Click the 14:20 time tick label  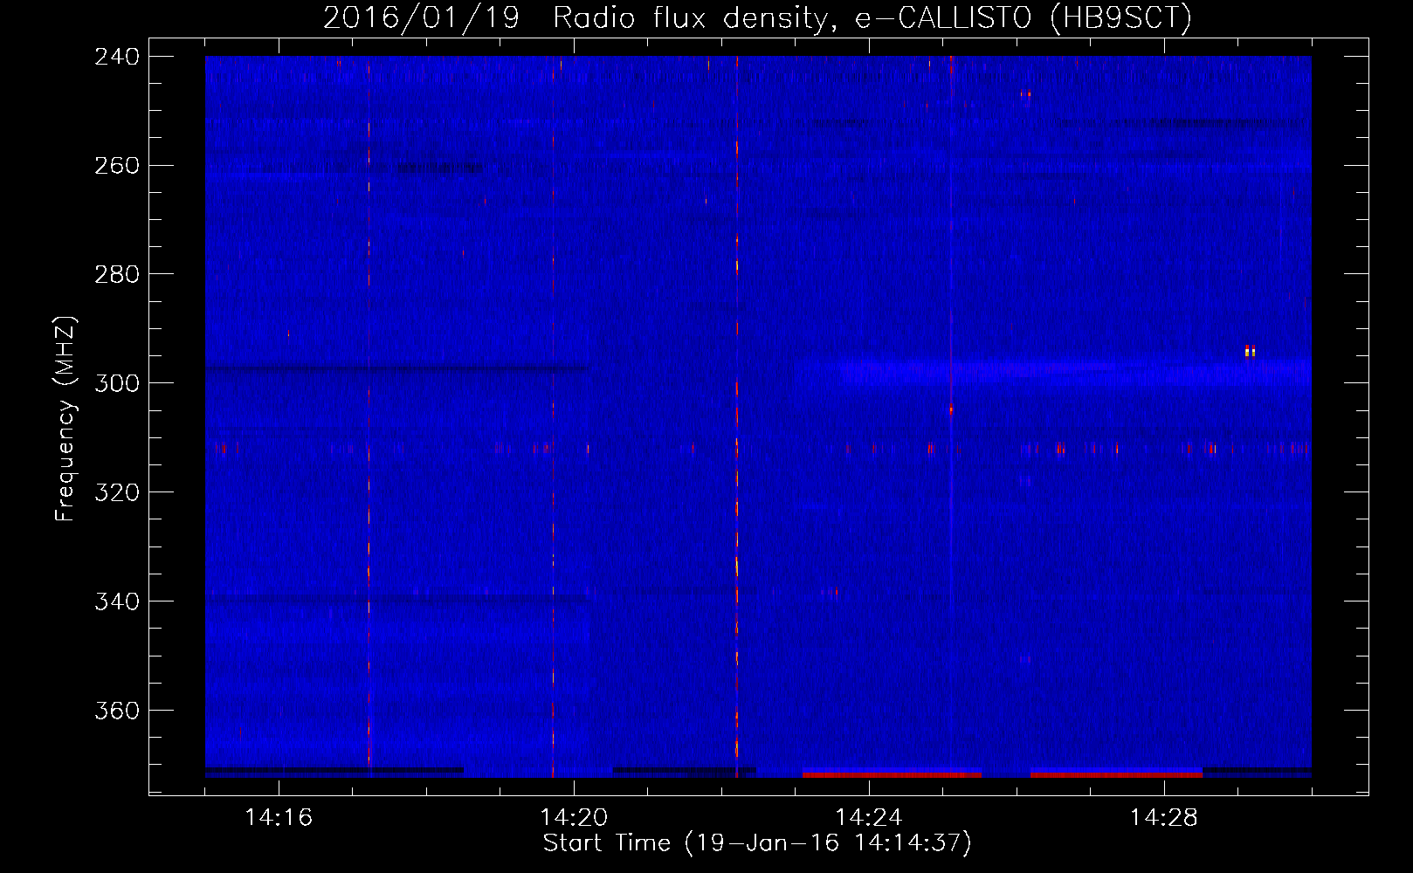click(x=574, y=817)
